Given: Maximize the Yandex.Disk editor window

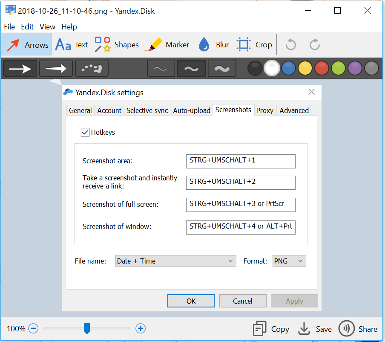Looking at the screenshot, I should click(337, 11).
